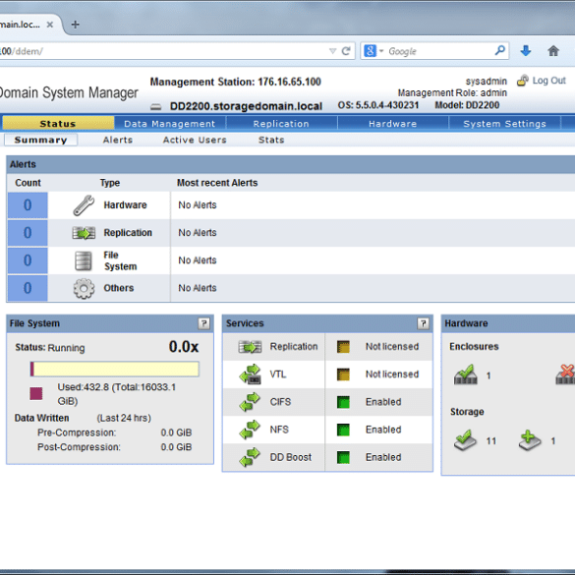Click the Replication service icon

pyautogui.click(x=250, y=347)
